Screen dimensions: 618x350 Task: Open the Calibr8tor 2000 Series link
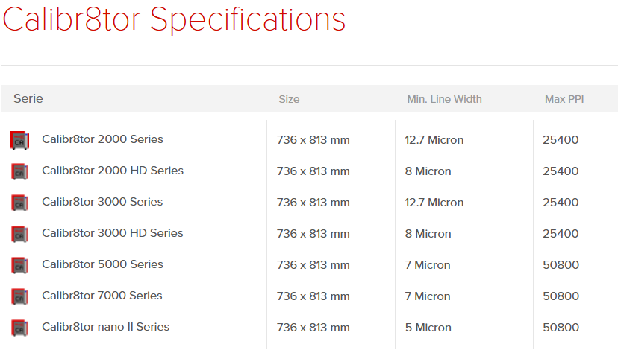coord(102,139)
